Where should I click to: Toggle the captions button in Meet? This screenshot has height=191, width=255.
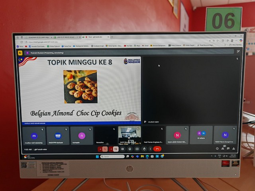(x=123, y=149)
